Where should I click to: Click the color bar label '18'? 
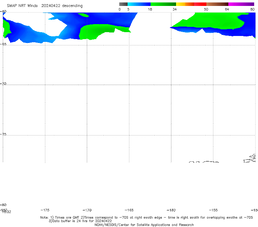[x=150, y=9]
